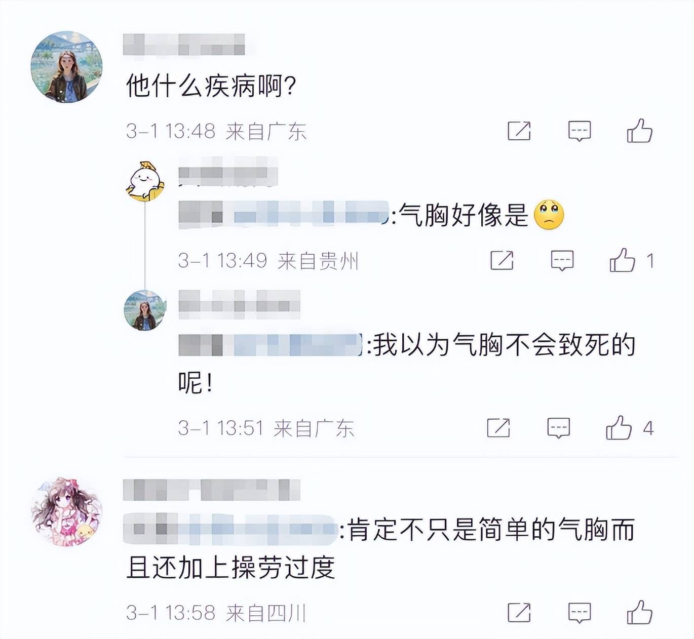The height and width of the screenshot is (639, 694).
Task: Open the anime girl avatar profile
Action: pyautogui.click(x=66, y=511)
